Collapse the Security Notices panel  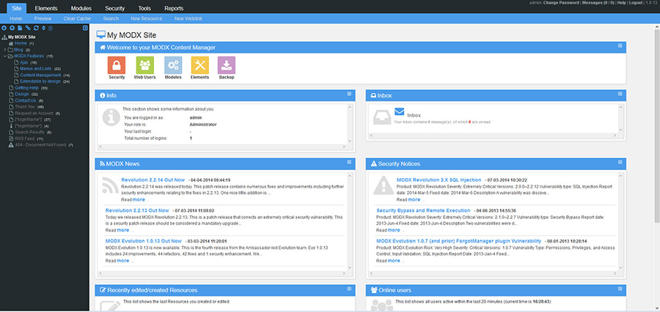tap(620, 162)
